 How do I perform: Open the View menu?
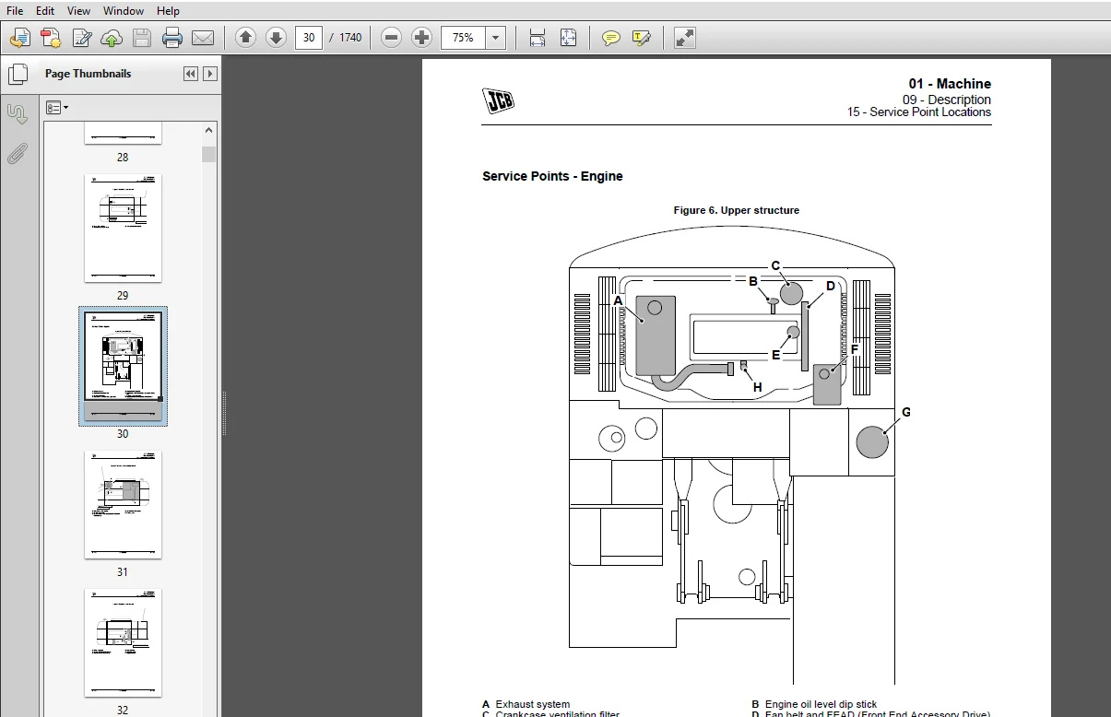pyautogui.click(x=79, y=11)
